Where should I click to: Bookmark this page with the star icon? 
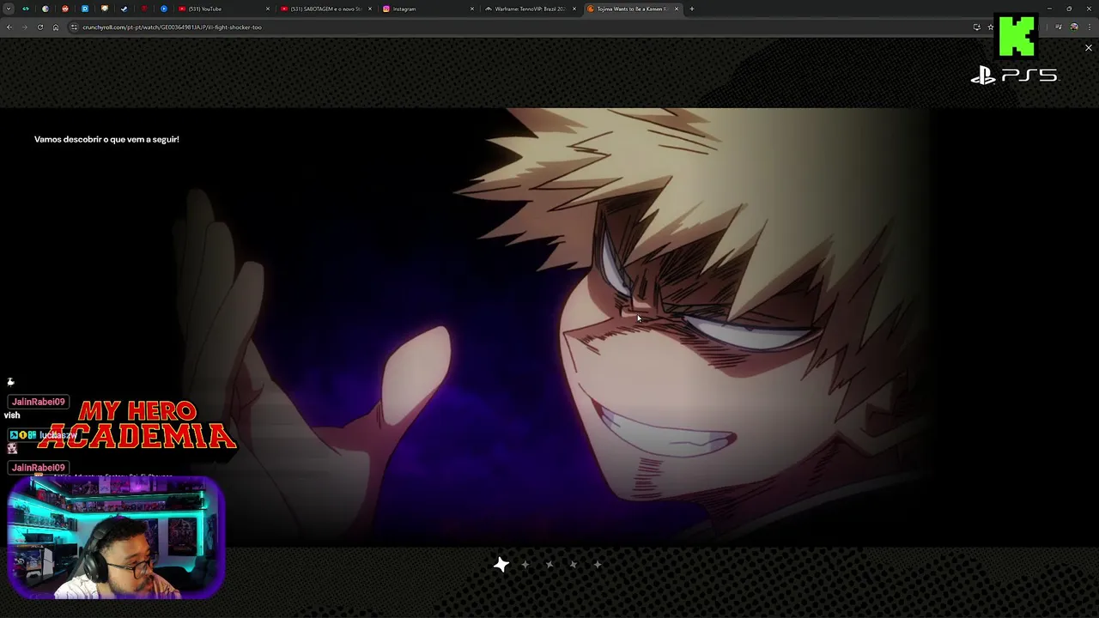point(990,27)
